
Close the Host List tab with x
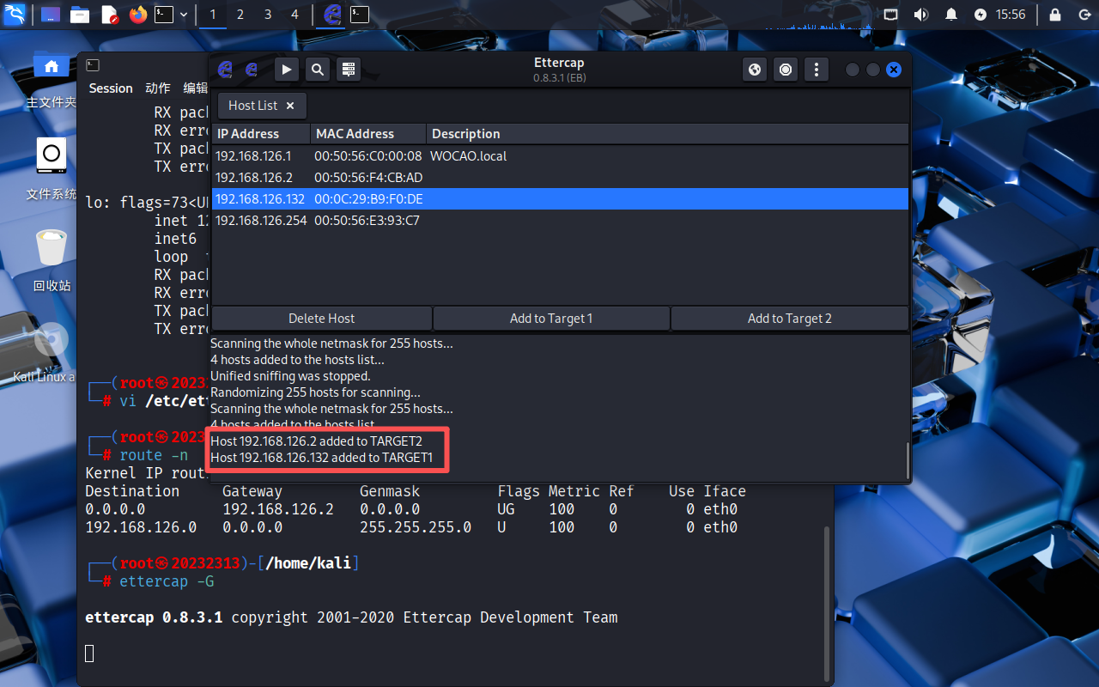pyautogui.click(x=290, y=106)
